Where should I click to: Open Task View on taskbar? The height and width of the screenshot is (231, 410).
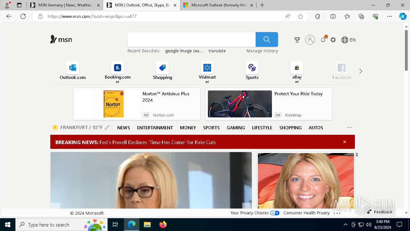(x=115, y=225)
